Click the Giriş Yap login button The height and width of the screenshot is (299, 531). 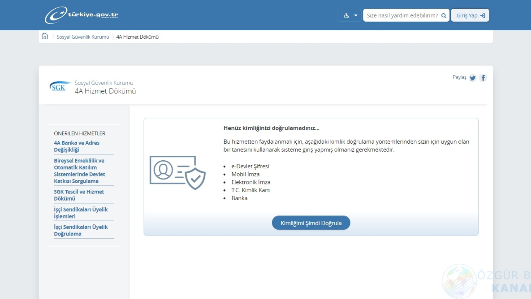470,15
